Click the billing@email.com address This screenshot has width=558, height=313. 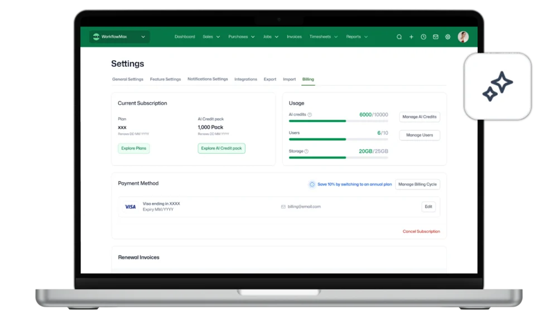click(x=304, y=207)
